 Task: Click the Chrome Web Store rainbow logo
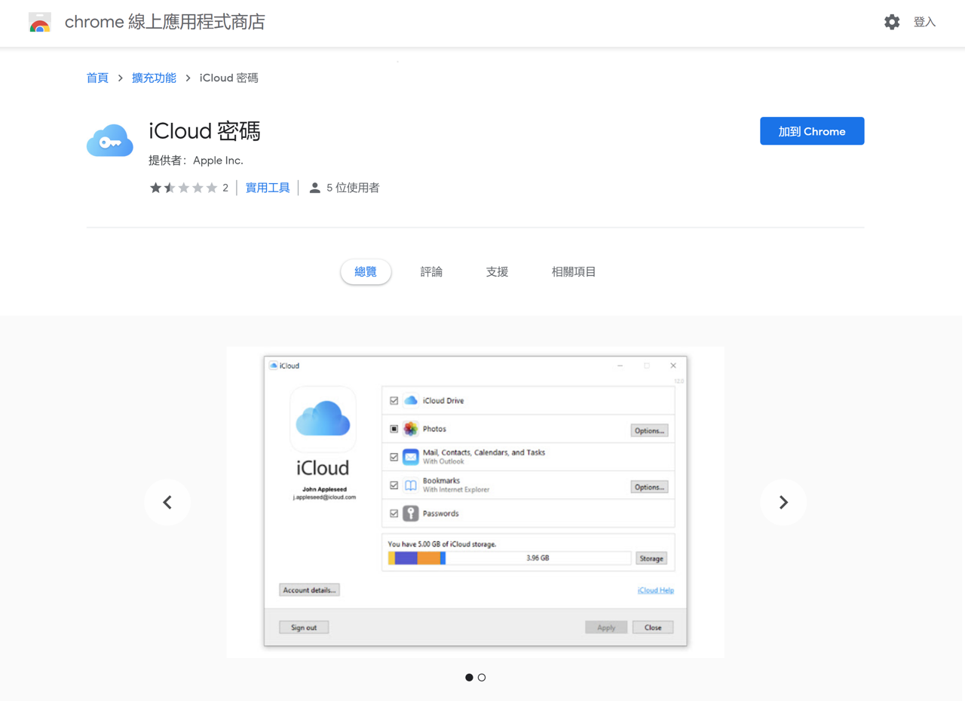click(x=40, y=23)
